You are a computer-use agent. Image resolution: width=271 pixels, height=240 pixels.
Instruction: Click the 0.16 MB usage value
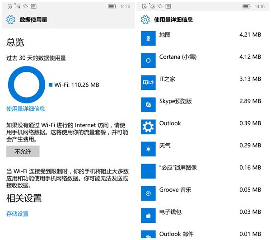point(250,167)
